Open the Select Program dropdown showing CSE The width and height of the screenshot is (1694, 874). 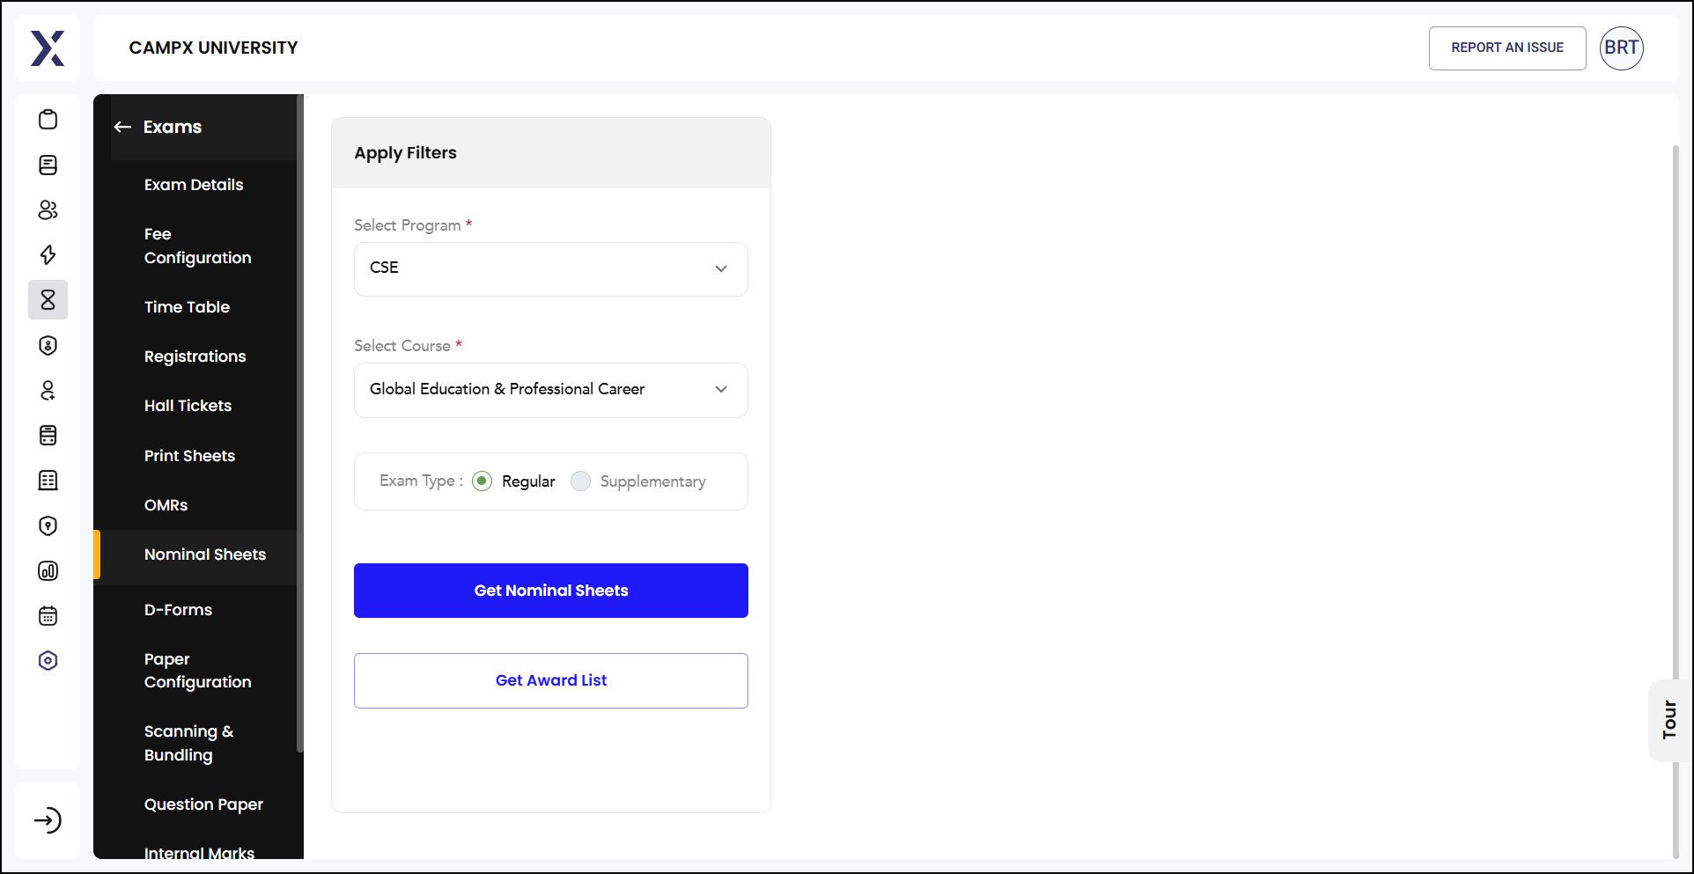(x=551, y=268)
